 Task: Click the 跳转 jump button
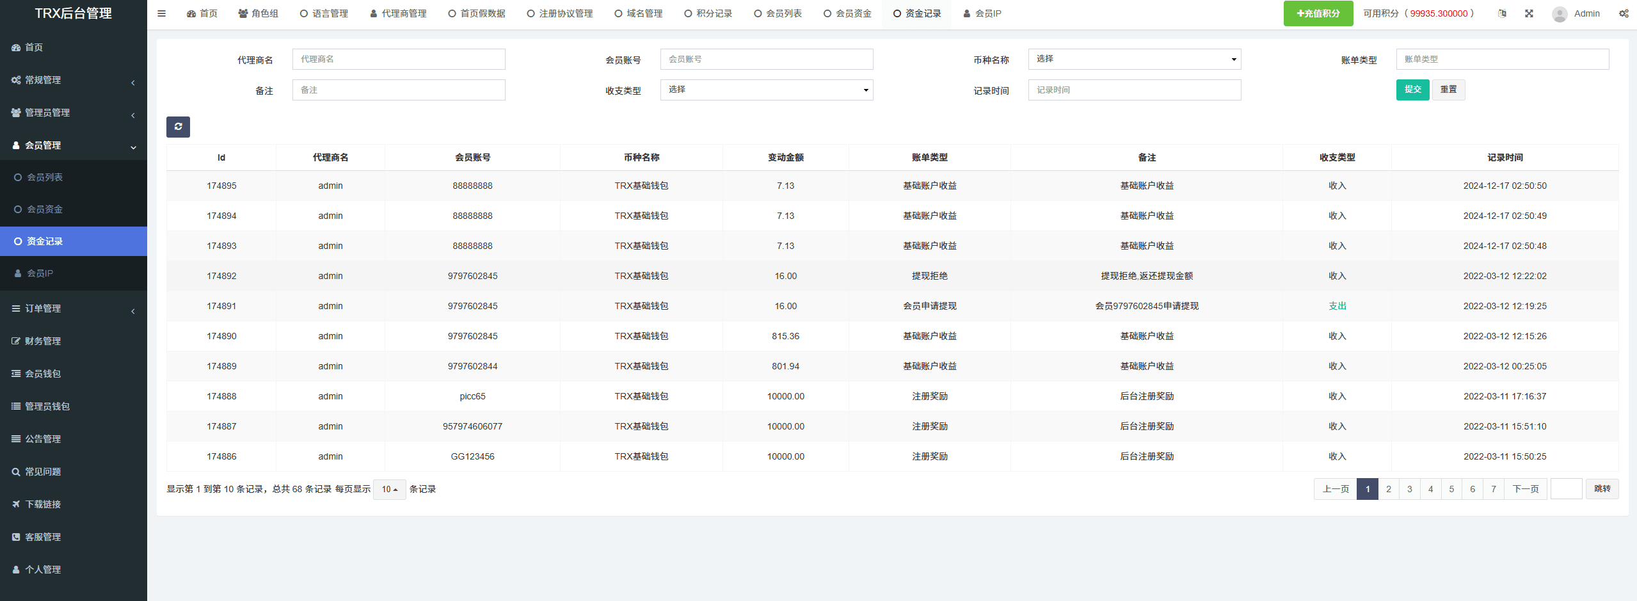click(x=1602, y=489)
